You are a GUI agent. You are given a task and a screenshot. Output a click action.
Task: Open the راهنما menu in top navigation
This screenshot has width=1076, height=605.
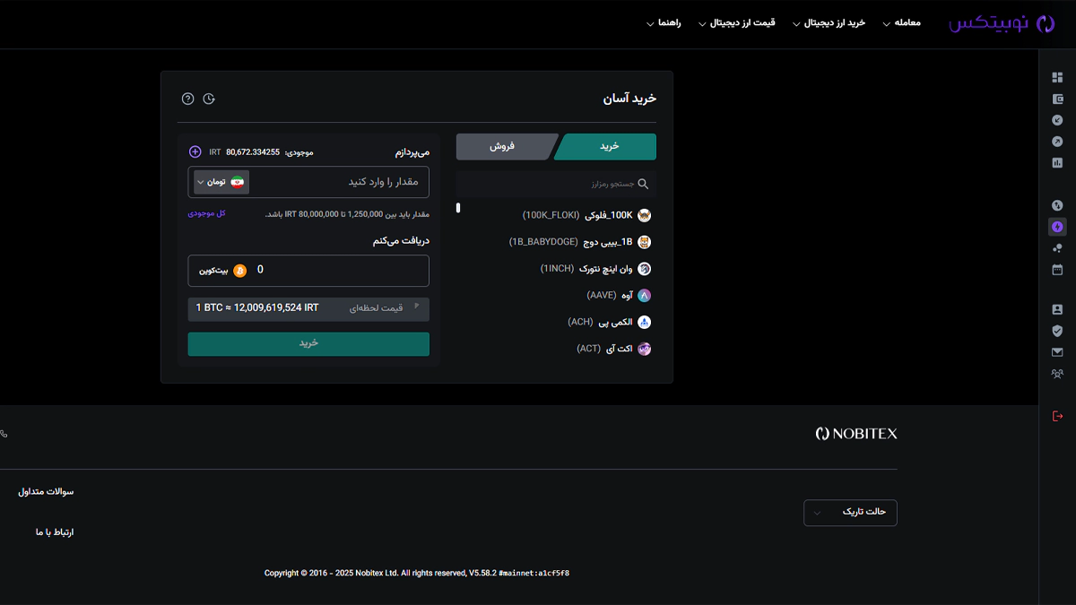tap(664, 23)
